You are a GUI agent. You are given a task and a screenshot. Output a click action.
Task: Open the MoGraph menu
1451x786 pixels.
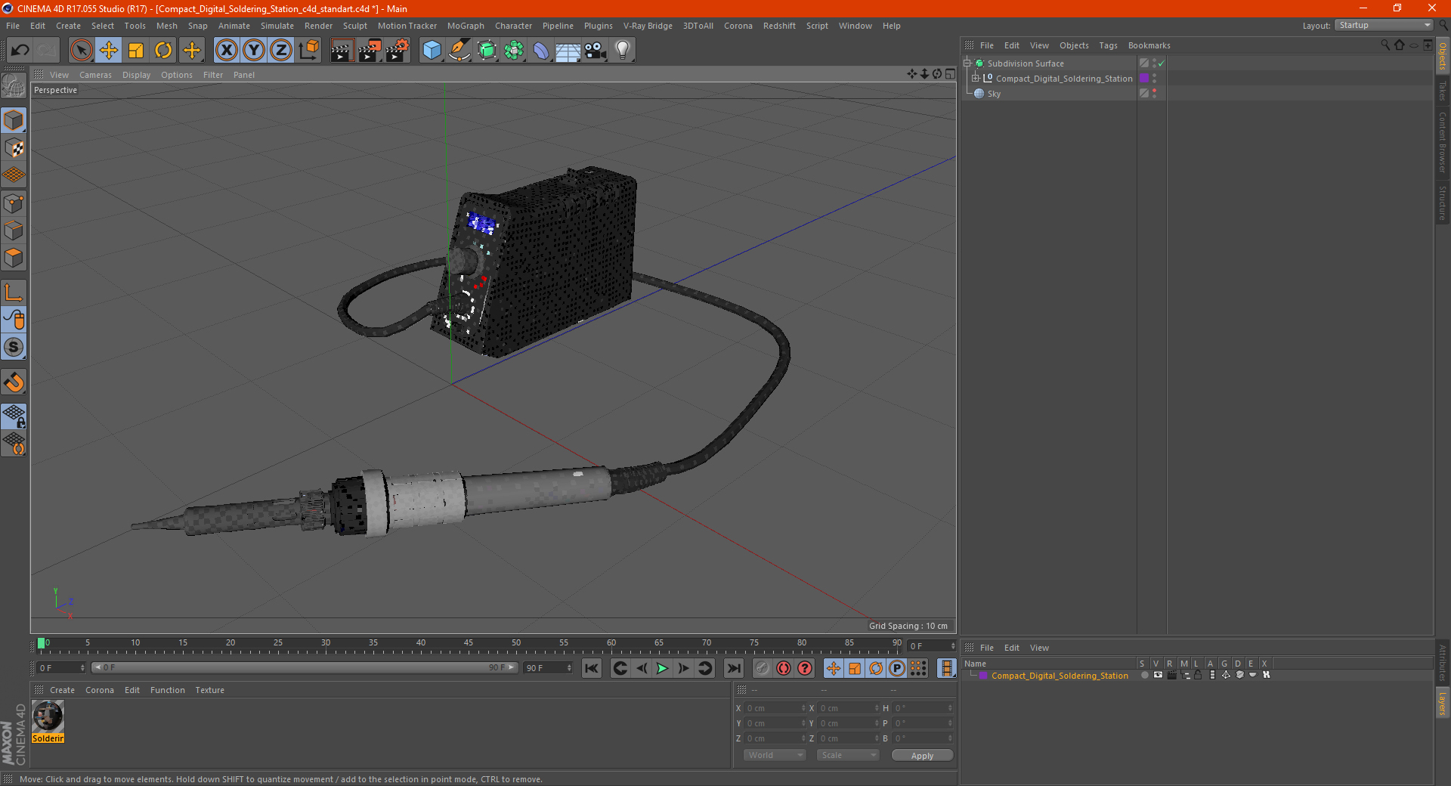(x=466, y=26)
